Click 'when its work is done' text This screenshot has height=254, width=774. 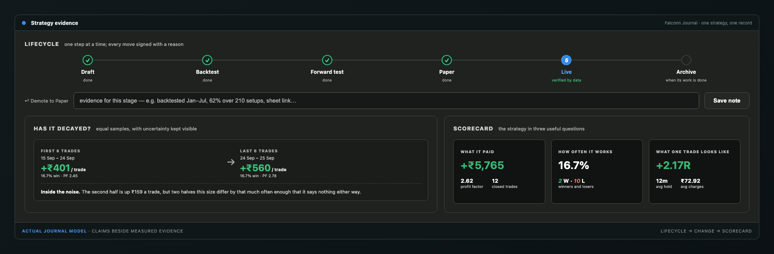click(x=686, y=80)
